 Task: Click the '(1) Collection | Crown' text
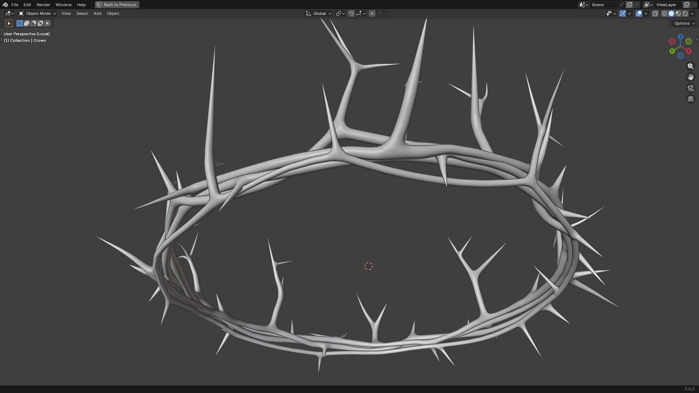(x=25, y=40)
